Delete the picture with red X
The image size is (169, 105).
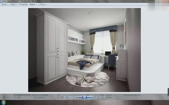click(x=103, y=97)
